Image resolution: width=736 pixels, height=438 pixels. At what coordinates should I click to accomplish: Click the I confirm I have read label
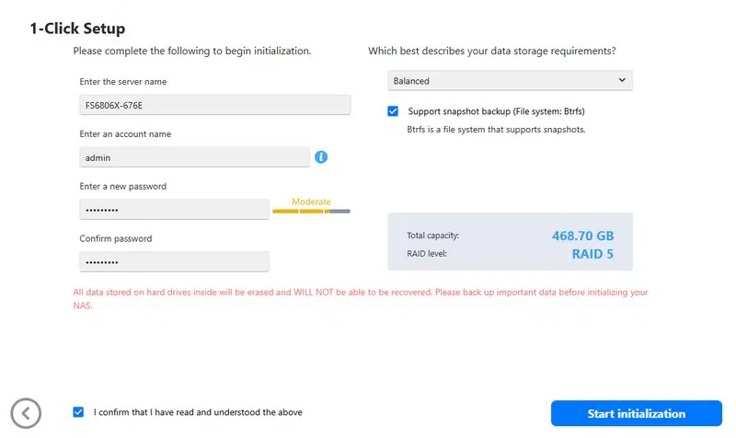pyautogui.click(x=198, y=412)
